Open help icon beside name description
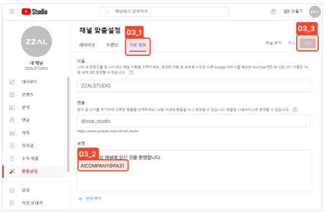This screenshot has width=326, height=214. click(x=131, y=72)
